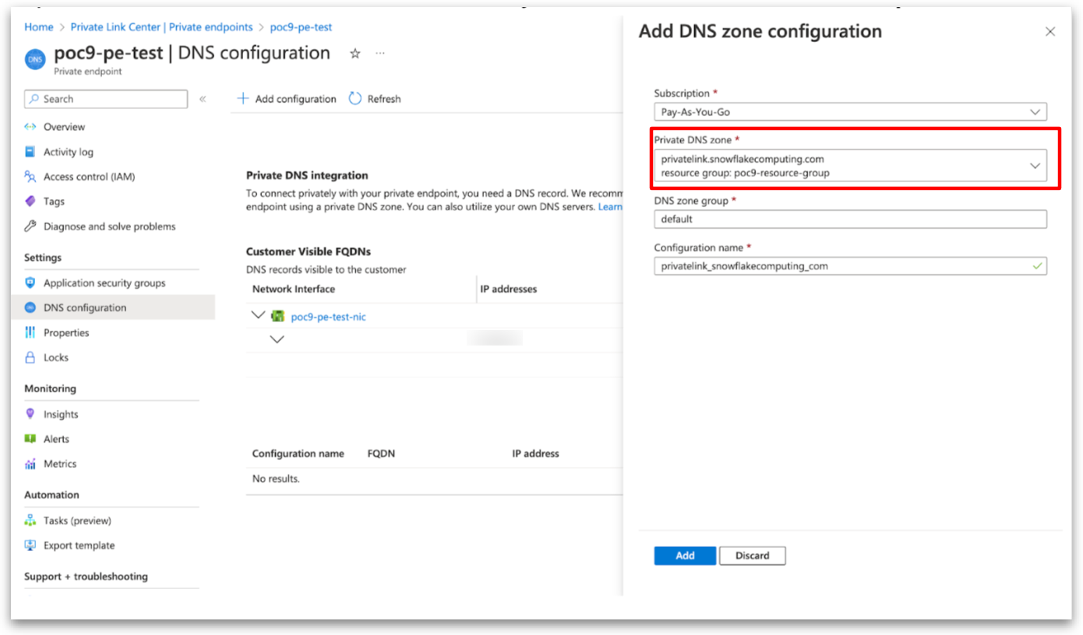This screenshot has width=1083, height=635.
Task: Open the Private DNS zone dropdown
Action: click(x=849, y=166)
